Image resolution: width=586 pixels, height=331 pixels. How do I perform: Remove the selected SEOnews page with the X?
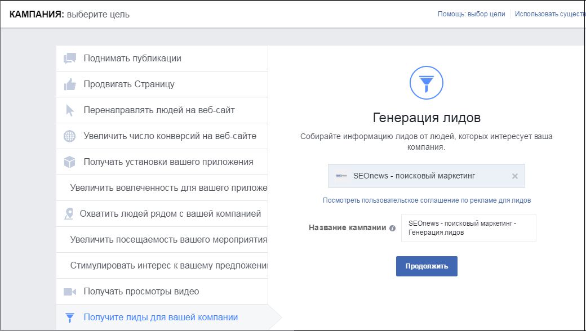[x=514, y=176]
